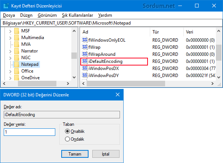Click the tree pane vertical scrollbar thumb

(x=74, y=55)
